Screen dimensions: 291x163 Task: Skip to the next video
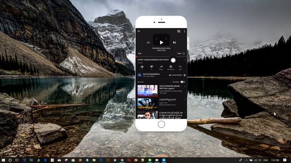point(175,43)
